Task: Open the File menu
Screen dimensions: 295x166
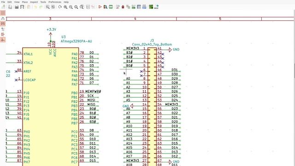Action: [x=3, y=2]
